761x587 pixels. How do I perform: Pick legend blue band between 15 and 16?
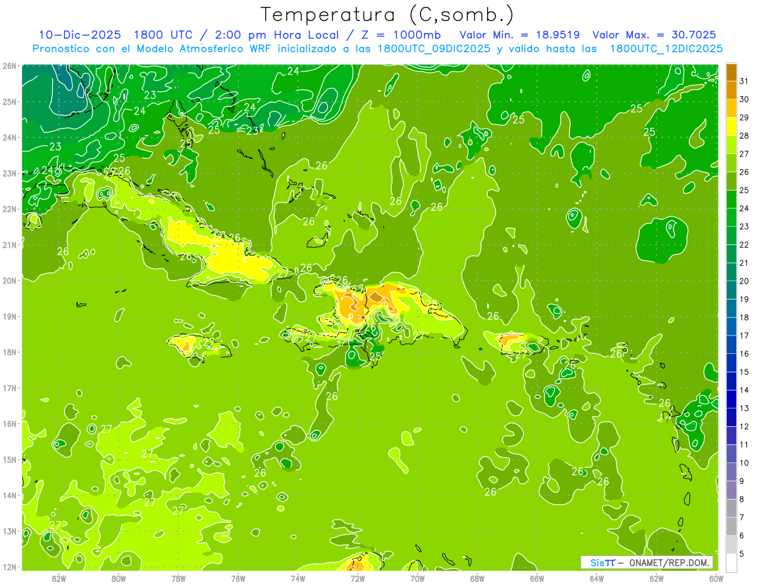(x=732, y=363)
